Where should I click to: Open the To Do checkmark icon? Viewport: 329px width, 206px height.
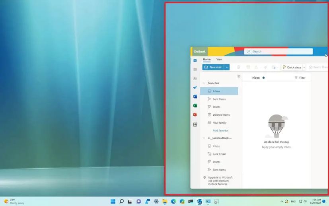(x=195, y=87)
